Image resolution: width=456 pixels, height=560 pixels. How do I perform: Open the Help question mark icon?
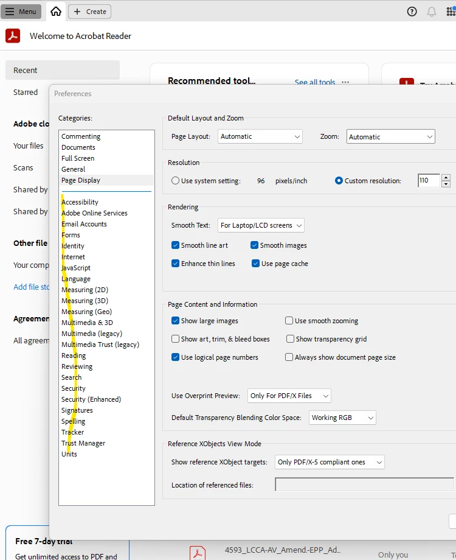point(412,12)
